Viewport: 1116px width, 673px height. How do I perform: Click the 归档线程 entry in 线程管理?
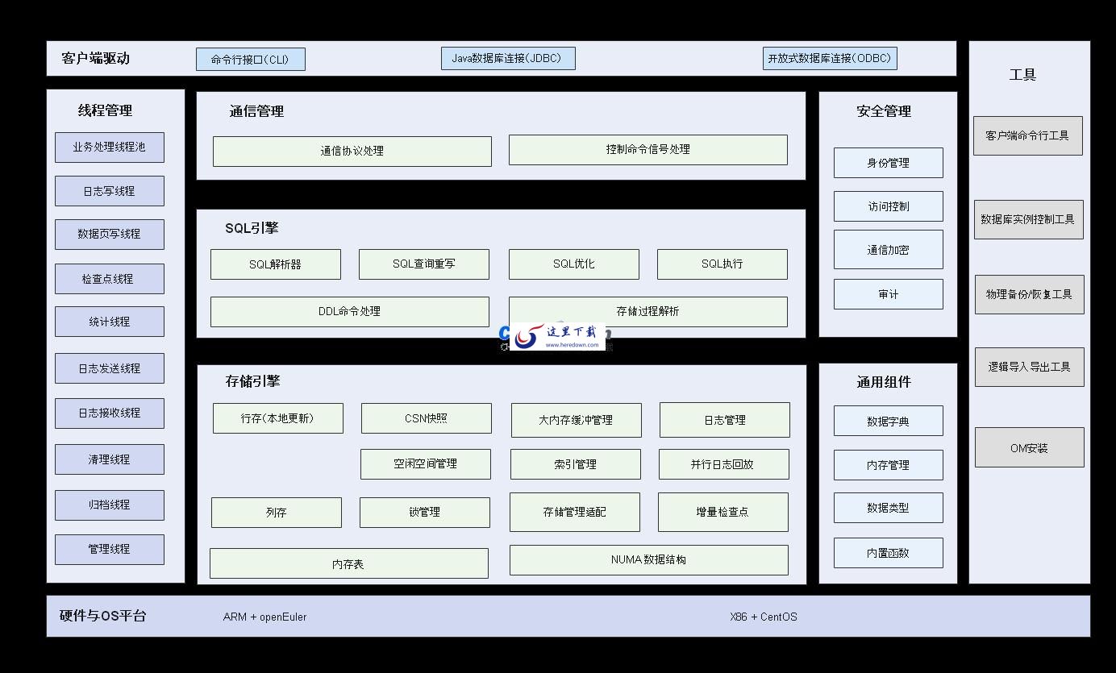click(x=110, y=505)
